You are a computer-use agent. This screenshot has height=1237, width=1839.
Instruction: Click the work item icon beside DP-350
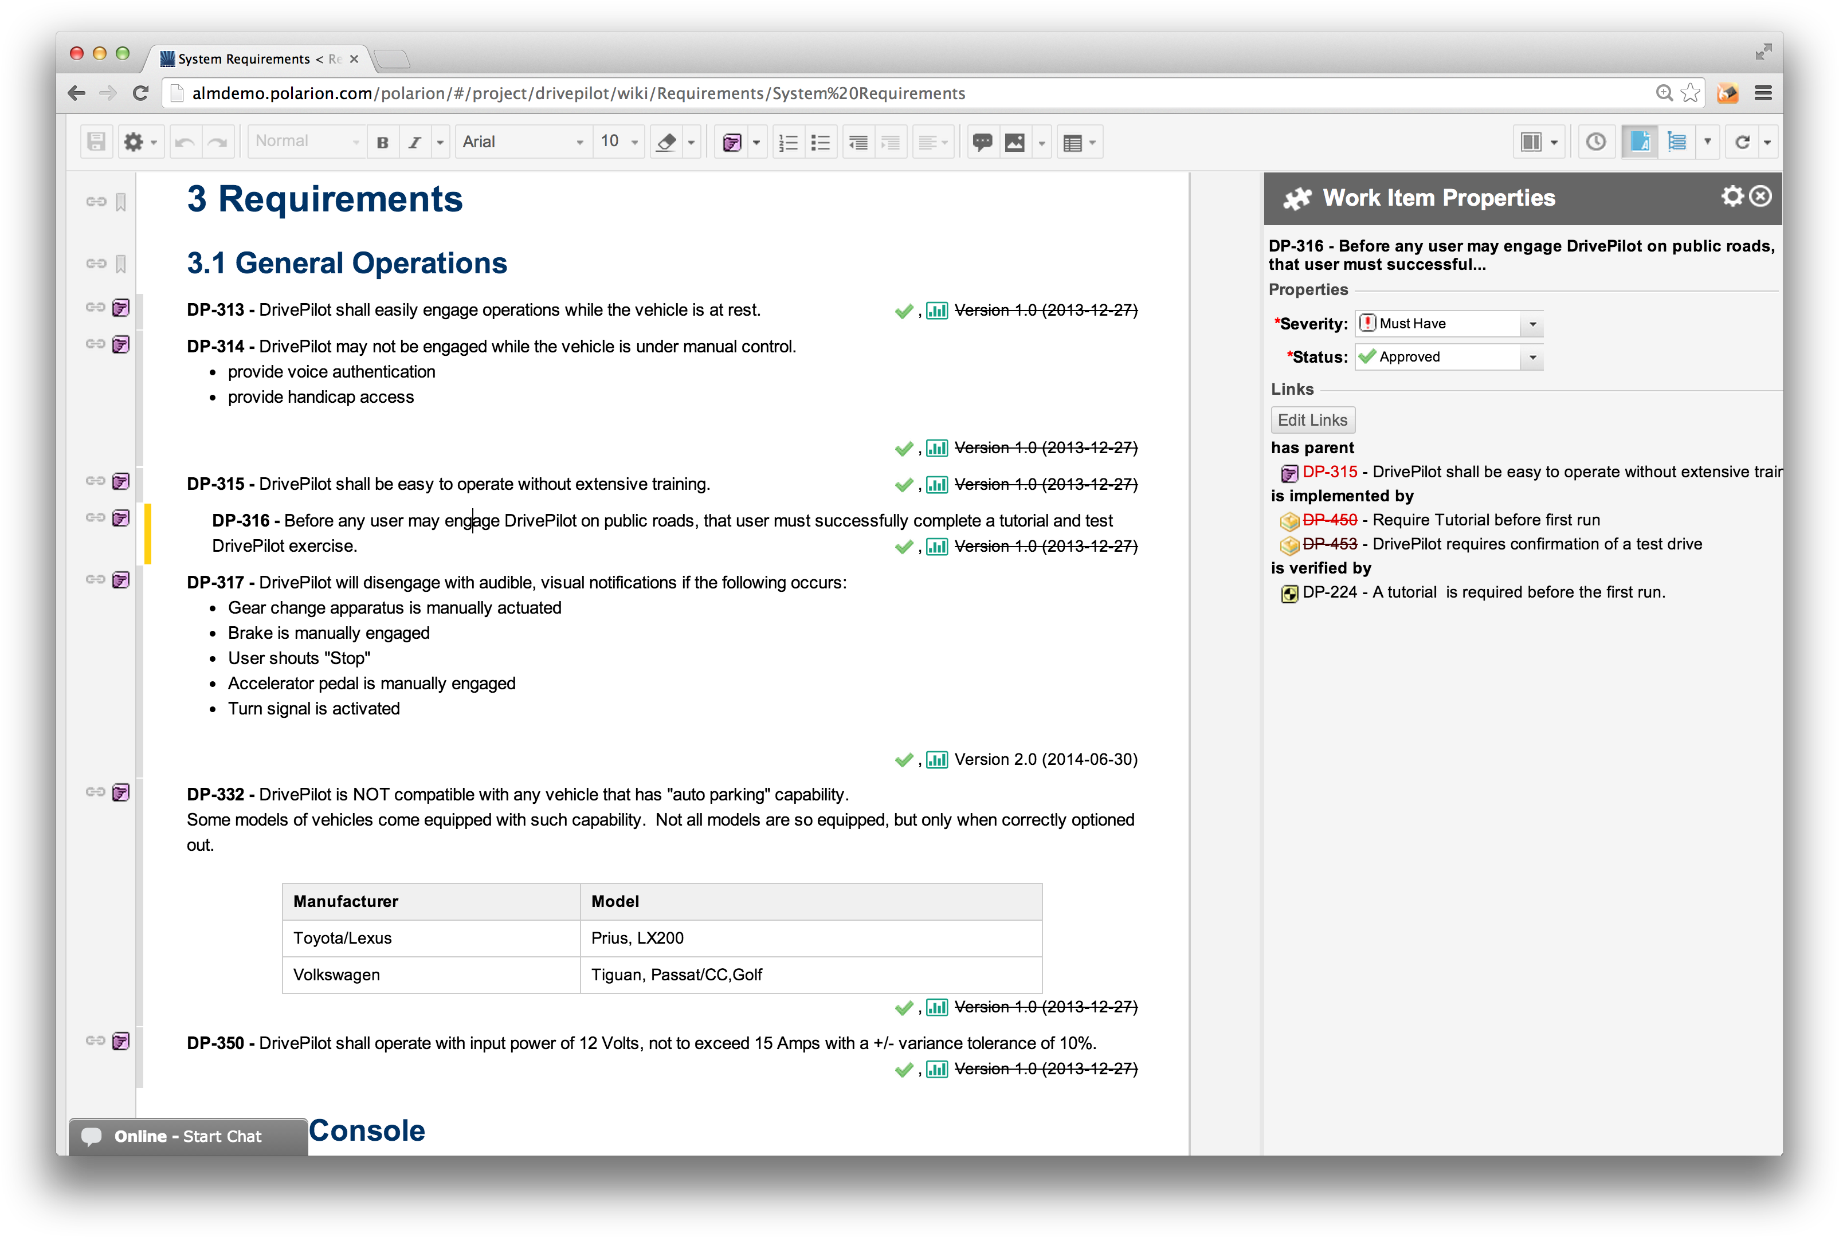point(121,1042)
